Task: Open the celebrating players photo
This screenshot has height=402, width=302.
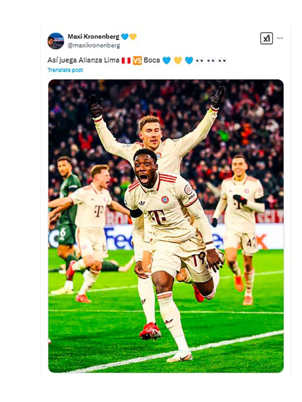Action: click(166, 226)
